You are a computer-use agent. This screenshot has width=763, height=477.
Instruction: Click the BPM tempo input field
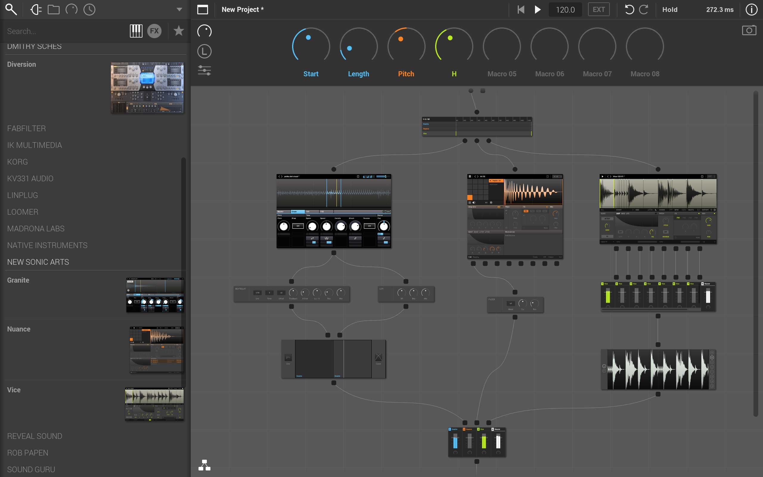pyautogui.click(x=565, y=9)
